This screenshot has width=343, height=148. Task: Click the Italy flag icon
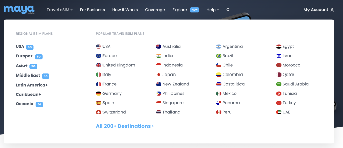(x=99, y=75)
